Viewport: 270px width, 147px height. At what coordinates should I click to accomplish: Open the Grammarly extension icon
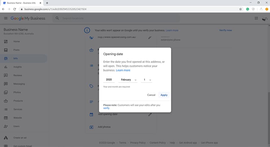point(247,9)
